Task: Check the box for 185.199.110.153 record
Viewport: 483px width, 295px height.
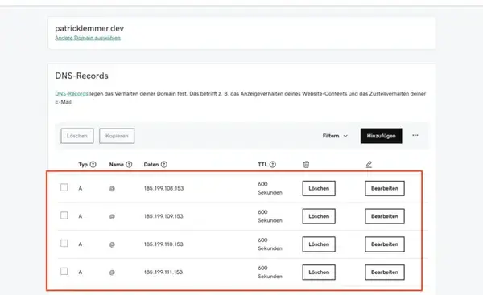Action: [64, 244]
